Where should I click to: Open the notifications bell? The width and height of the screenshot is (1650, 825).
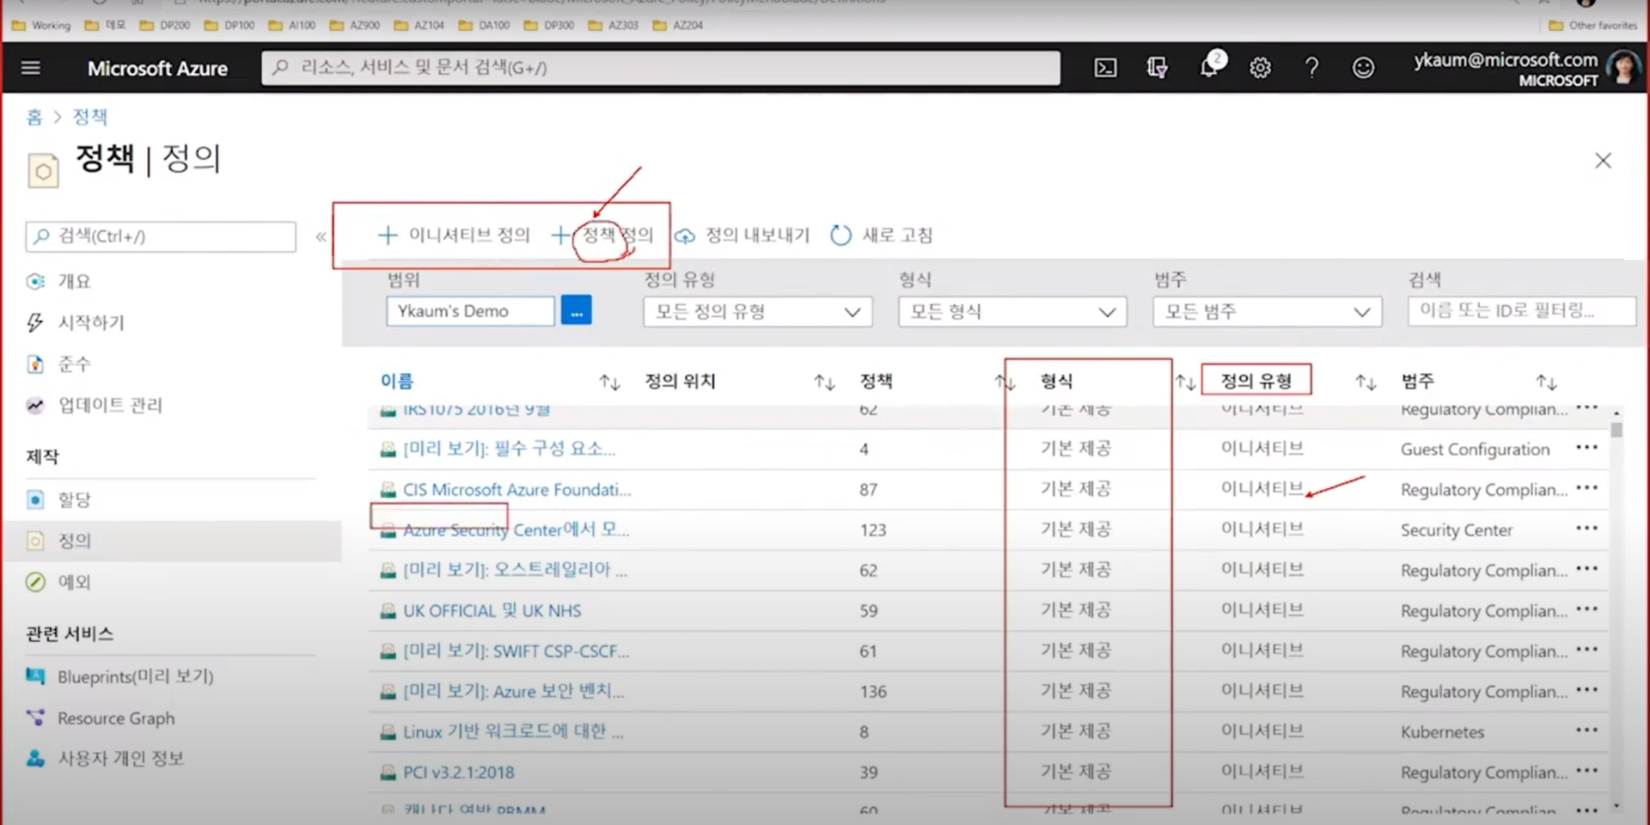point(1209,67)
